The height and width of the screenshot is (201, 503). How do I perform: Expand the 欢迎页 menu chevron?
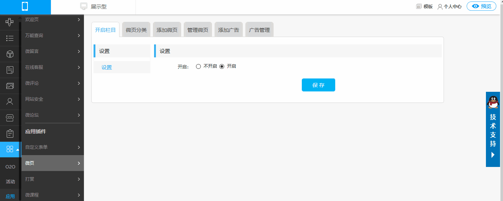79,20
